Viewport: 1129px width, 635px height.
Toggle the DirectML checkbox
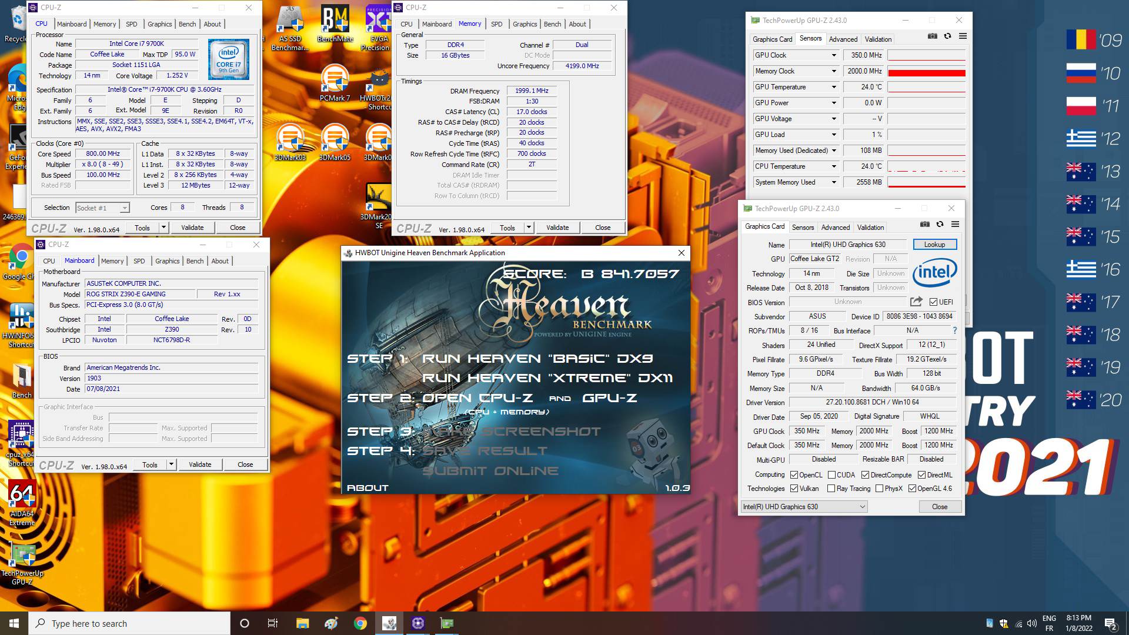(921, 475)
